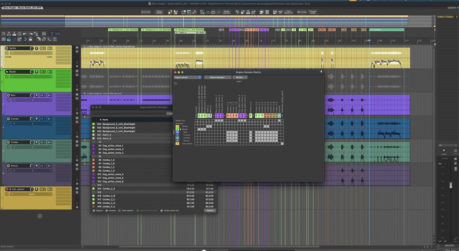The height and width of the screenshot is (251, 459).
Task: Adjust the master volume fader
Action: [451, 185]
